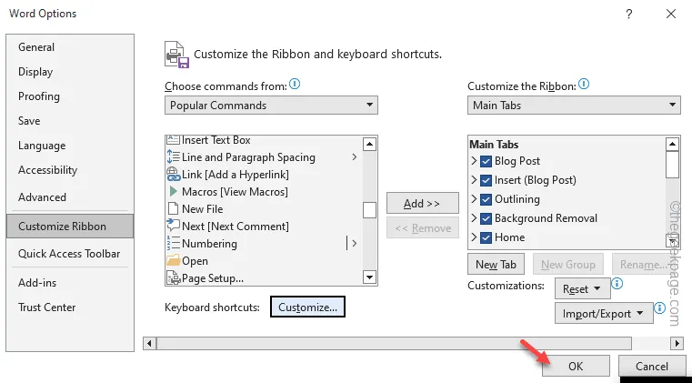Open the Reset dropdown button
The image size is (692, 383).
[583, 289]
